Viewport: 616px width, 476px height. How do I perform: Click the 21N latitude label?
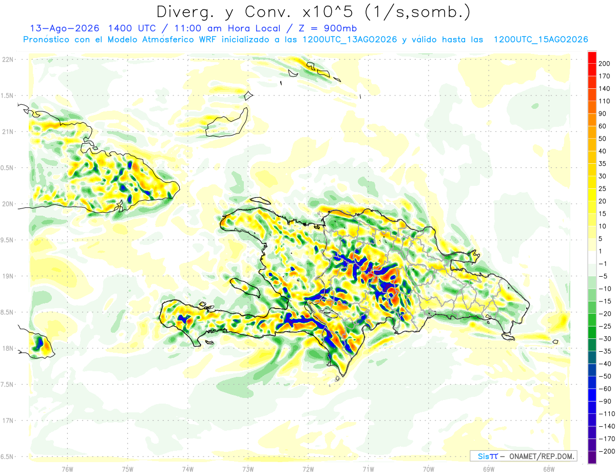(x=7, y=131)
